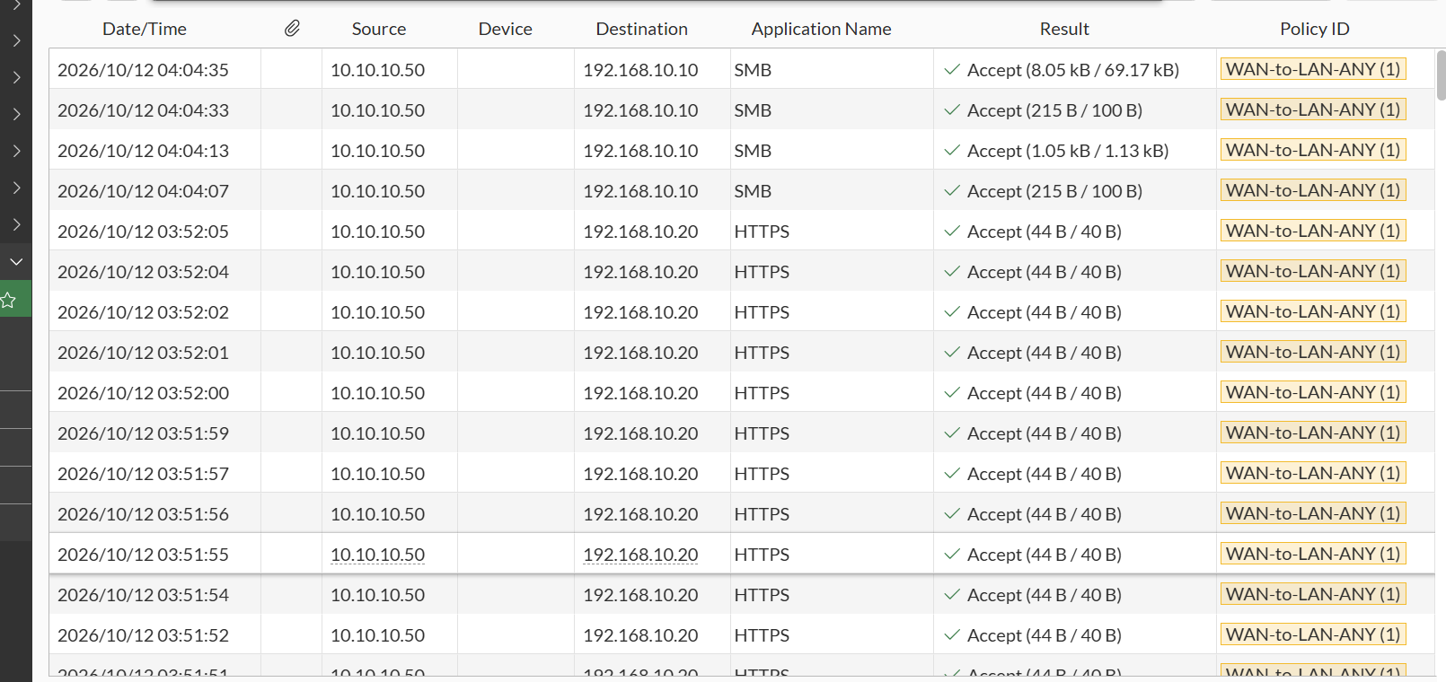Image resolution: width=1446 pixels, height=682 pixels.
Task: Open WAN-to-LAN-ANY policy badge in 04:04:13 row
Action: click(x=1313, y=150)
